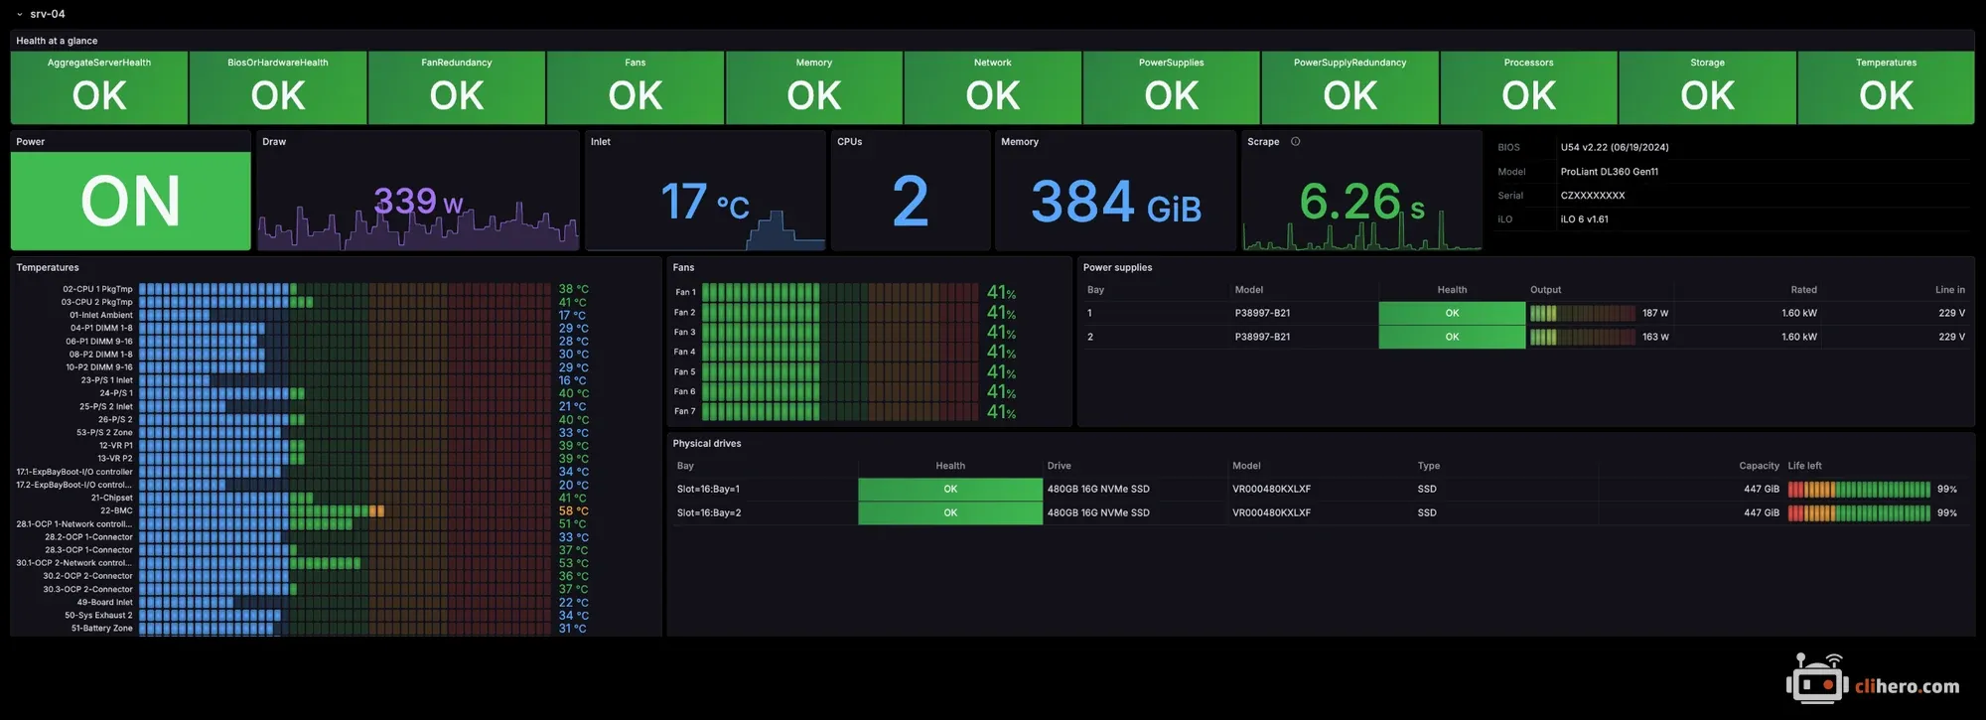The height and width of the screenshot is (720, 1986).
Task: Collapse the srv-04 dashboard row
Action: pos(20,14)
